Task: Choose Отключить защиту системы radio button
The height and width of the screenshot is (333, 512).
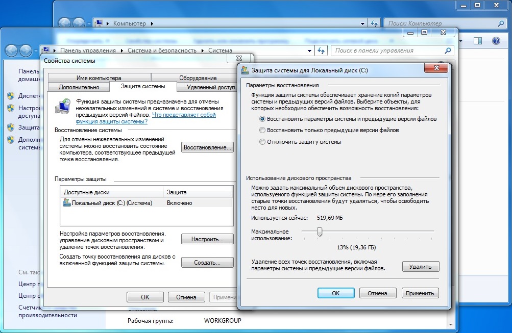Action: [x=262, y=142]
